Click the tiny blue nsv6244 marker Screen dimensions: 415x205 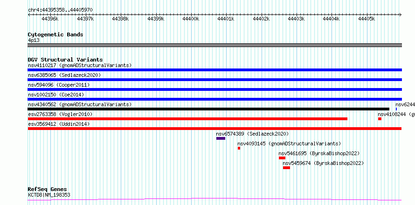pyautogui.click(x=396, y=109)
